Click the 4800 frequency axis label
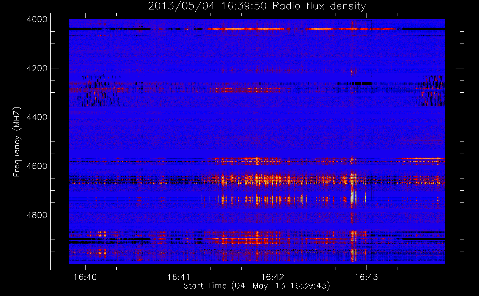 [37, 215]
